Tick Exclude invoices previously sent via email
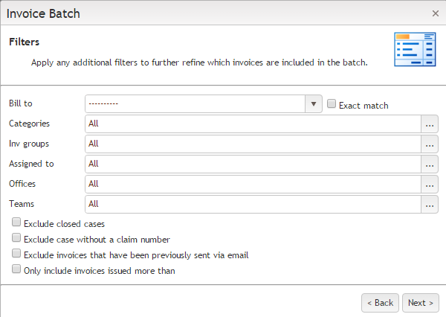 [16, 254]
